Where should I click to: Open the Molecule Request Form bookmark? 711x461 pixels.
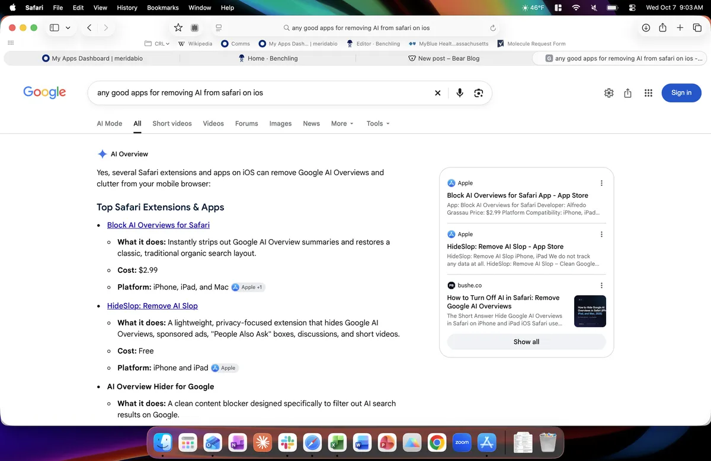[531, 43]
